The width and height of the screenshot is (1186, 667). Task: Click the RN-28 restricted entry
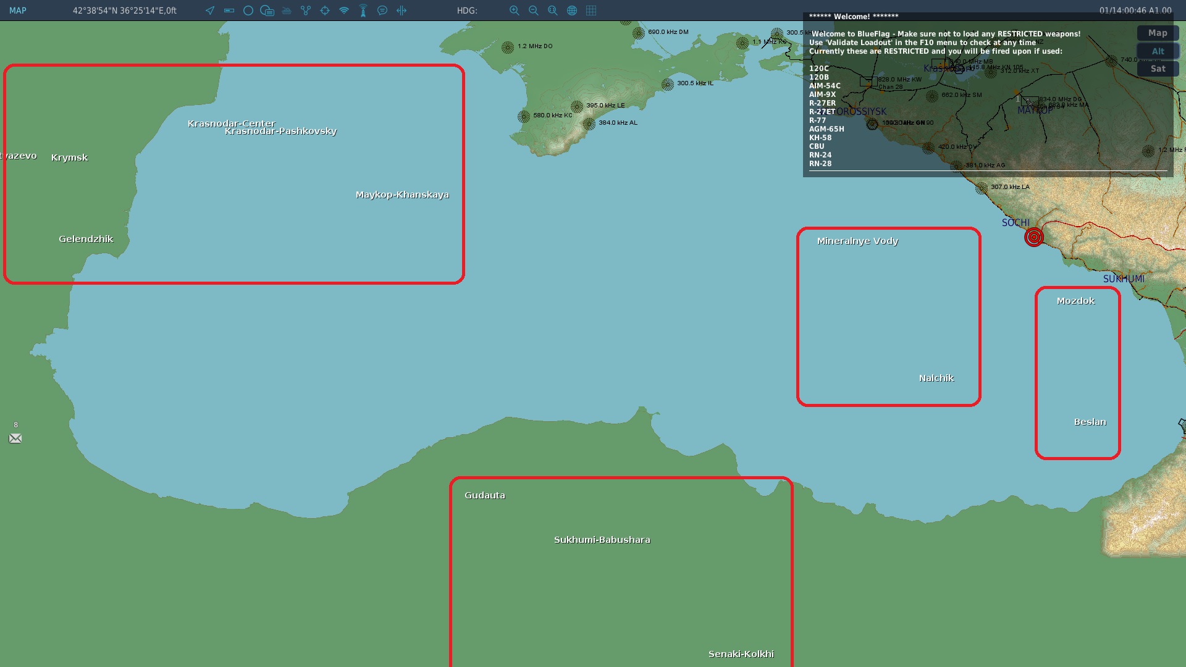[x=820, y=164]
